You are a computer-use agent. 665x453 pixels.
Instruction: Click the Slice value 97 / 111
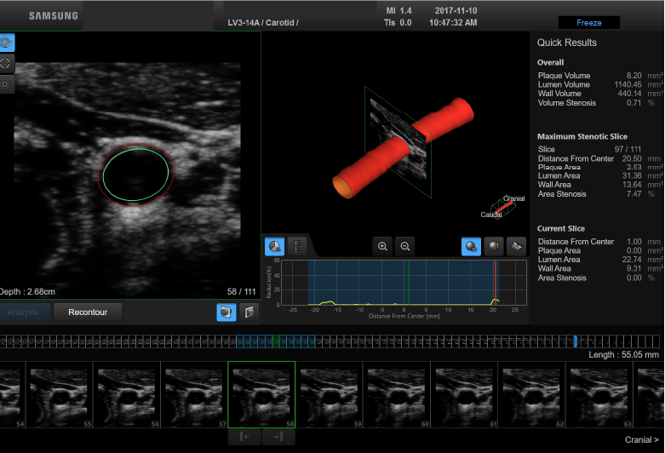click(628, 149)
